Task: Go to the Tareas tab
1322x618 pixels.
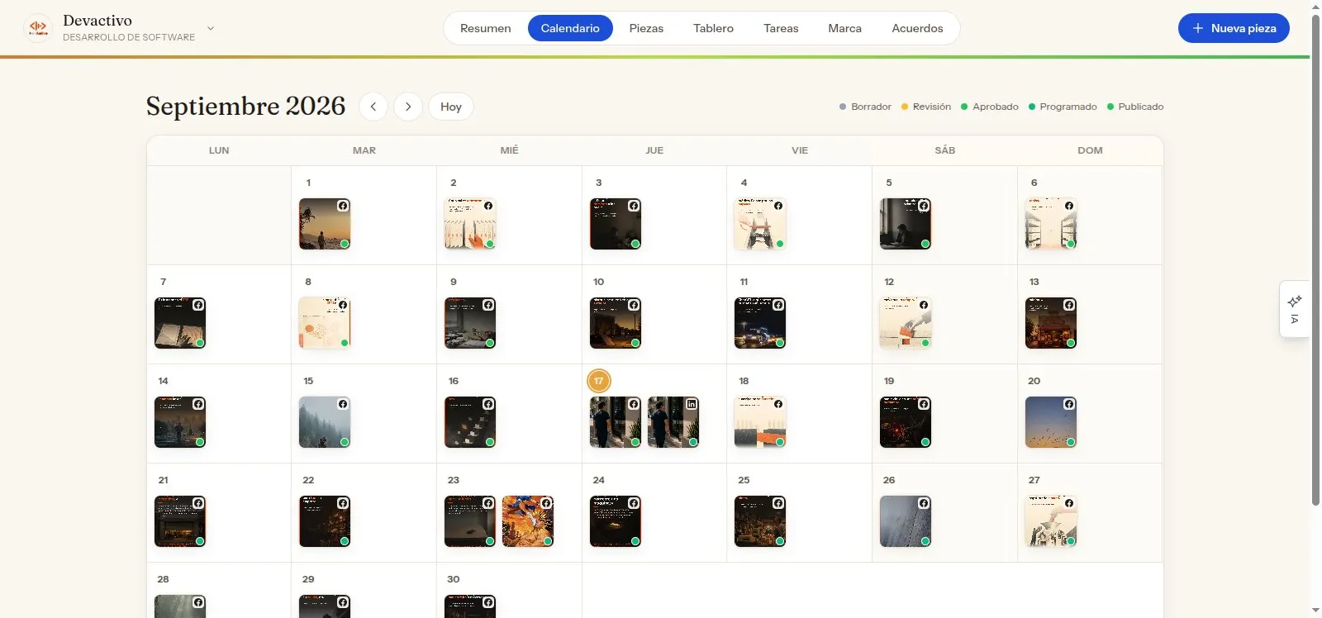Action: tap(781, 28)
